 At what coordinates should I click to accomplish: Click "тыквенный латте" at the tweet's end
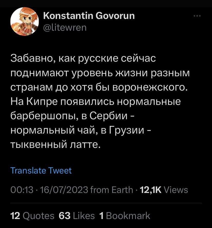(55, 145)
